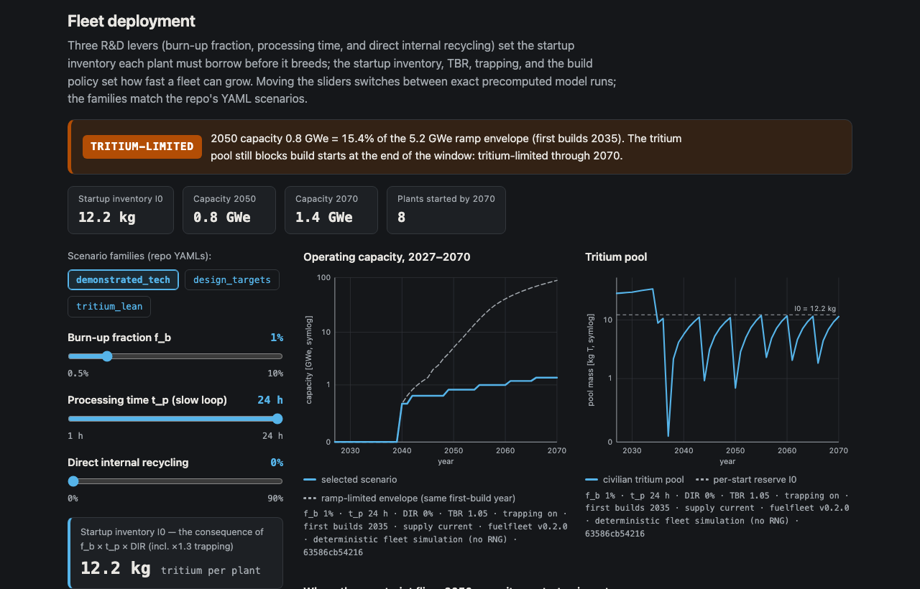Select the Startup inventory I0 stat card

pos(121,210)
